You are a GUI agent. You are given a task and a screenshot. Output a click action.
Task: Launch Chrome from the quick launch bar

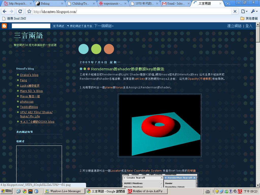[x=25, y=191]
